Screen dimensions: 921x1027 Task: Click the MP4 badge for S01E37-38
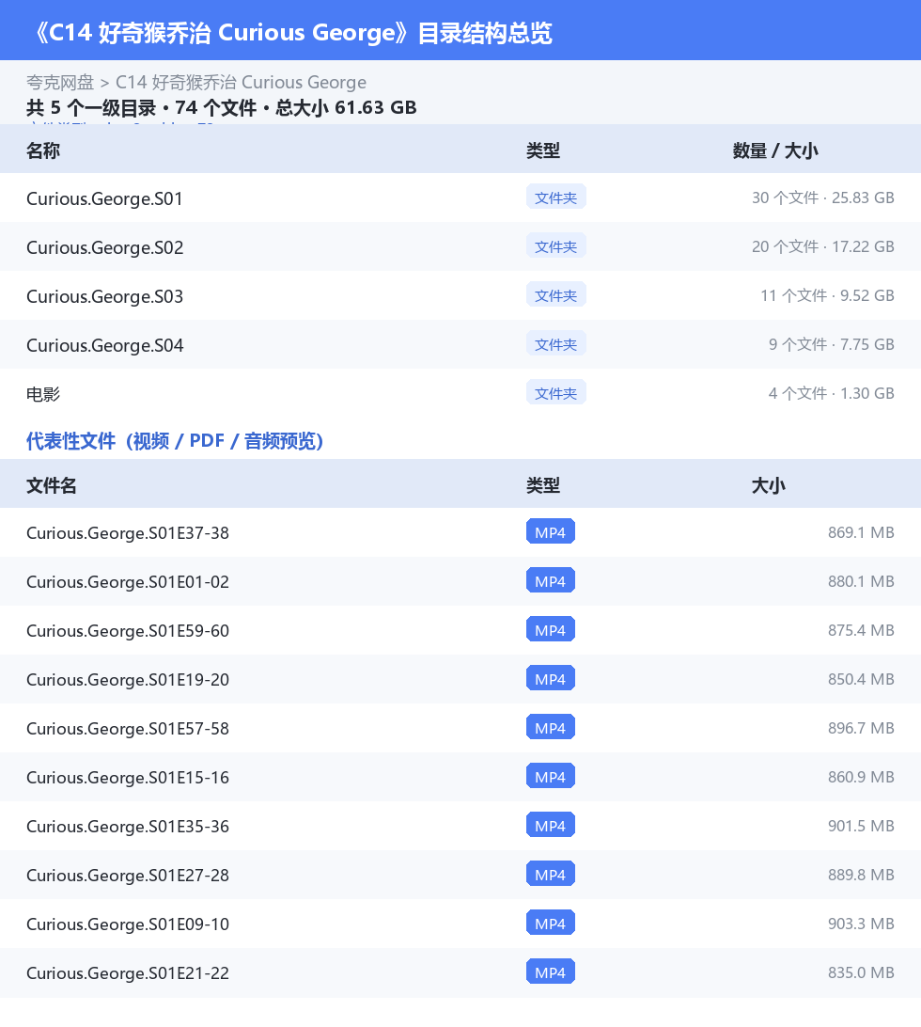[x=551, y=532]
